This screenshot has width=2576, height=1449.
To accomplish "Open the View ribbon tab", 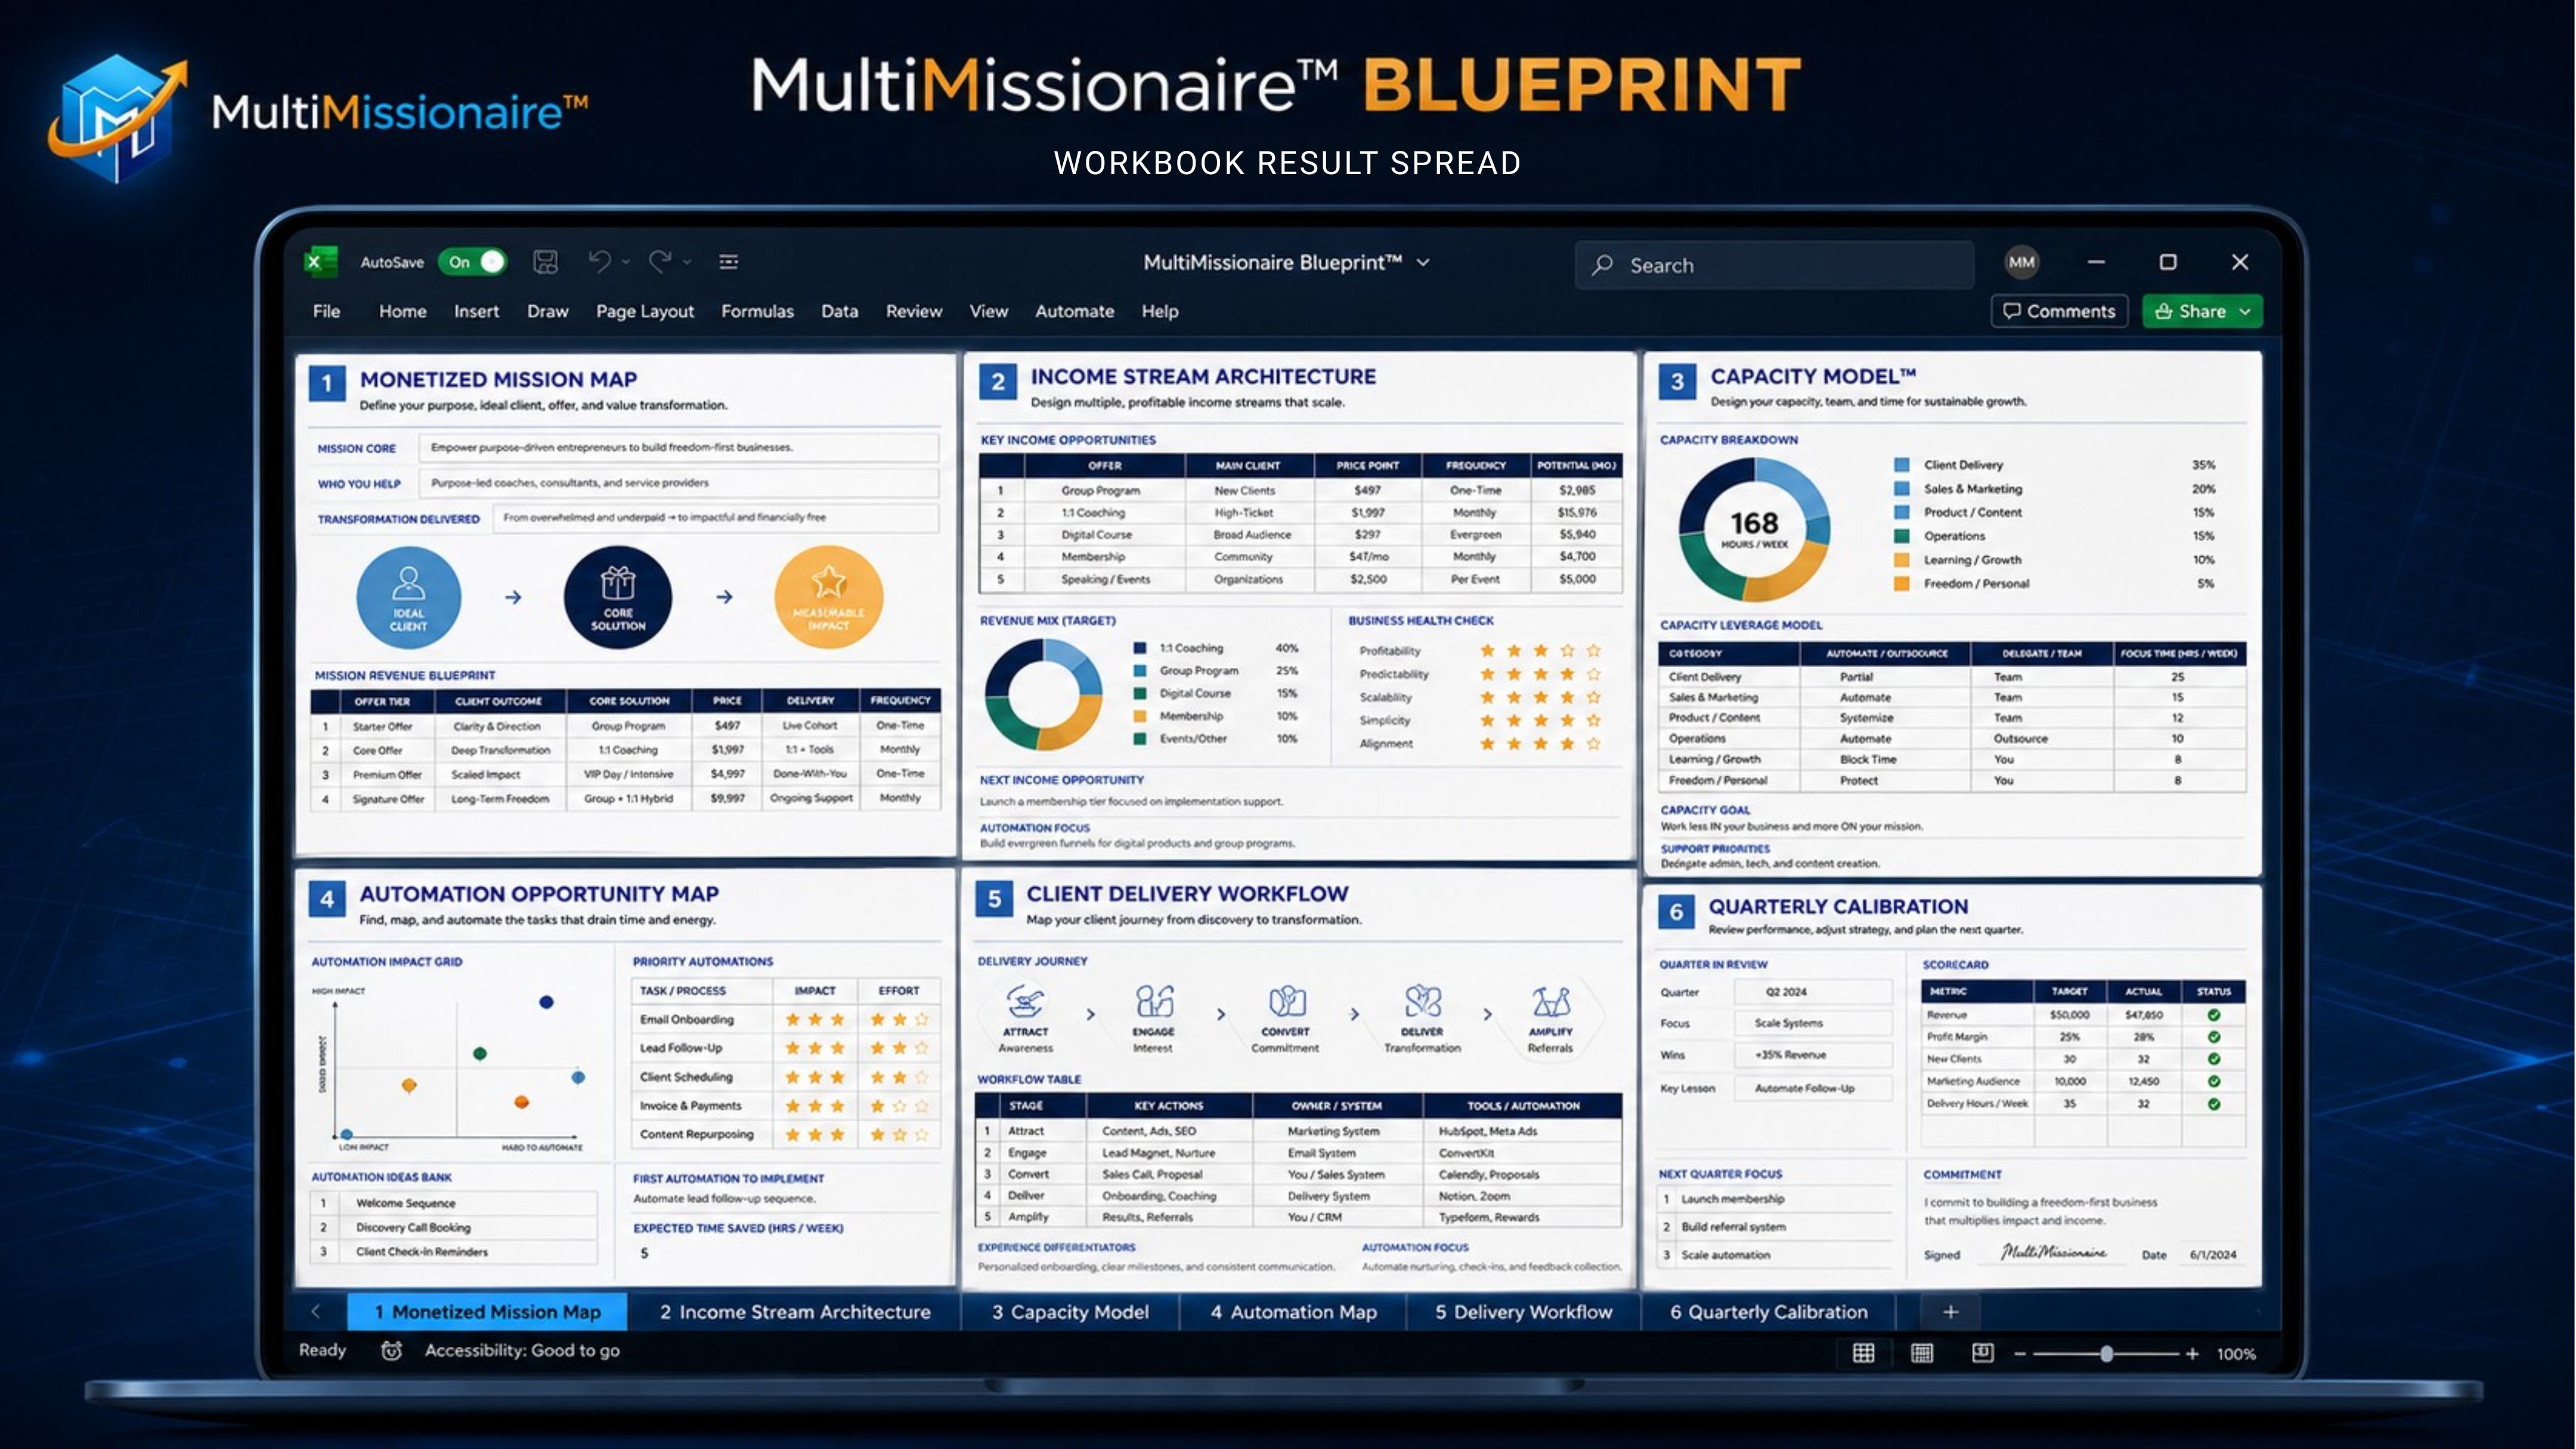I will point(988,311).
